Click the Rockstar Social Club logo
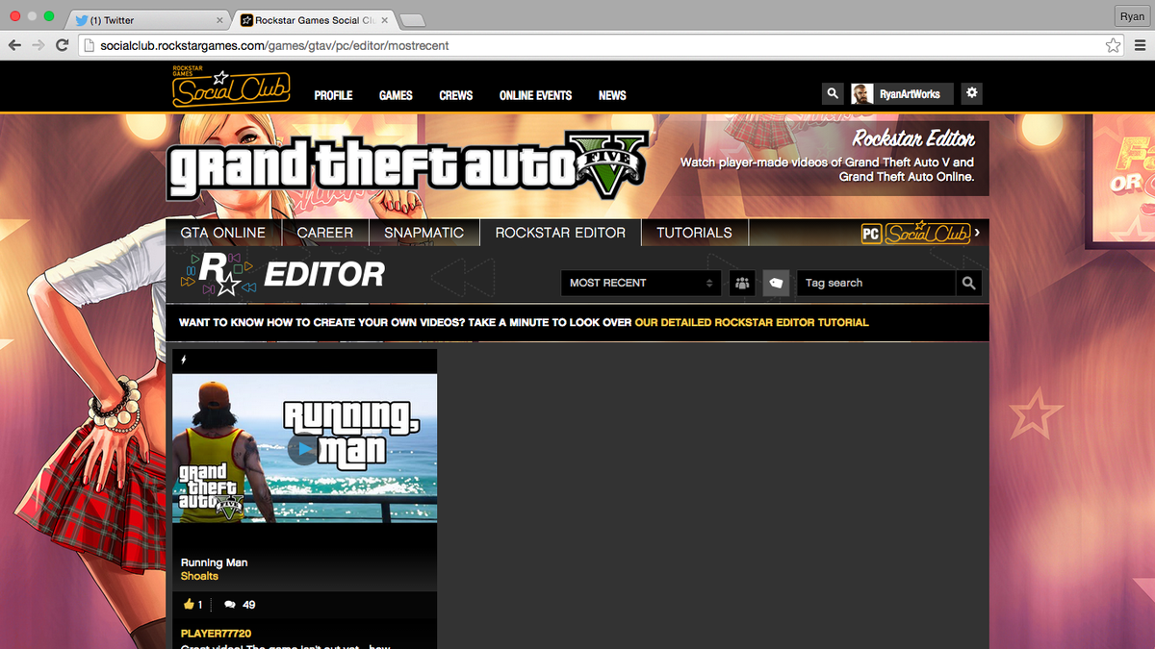Image resolution: width=1155 pixels, height=649 pixels. coord(231,87)
